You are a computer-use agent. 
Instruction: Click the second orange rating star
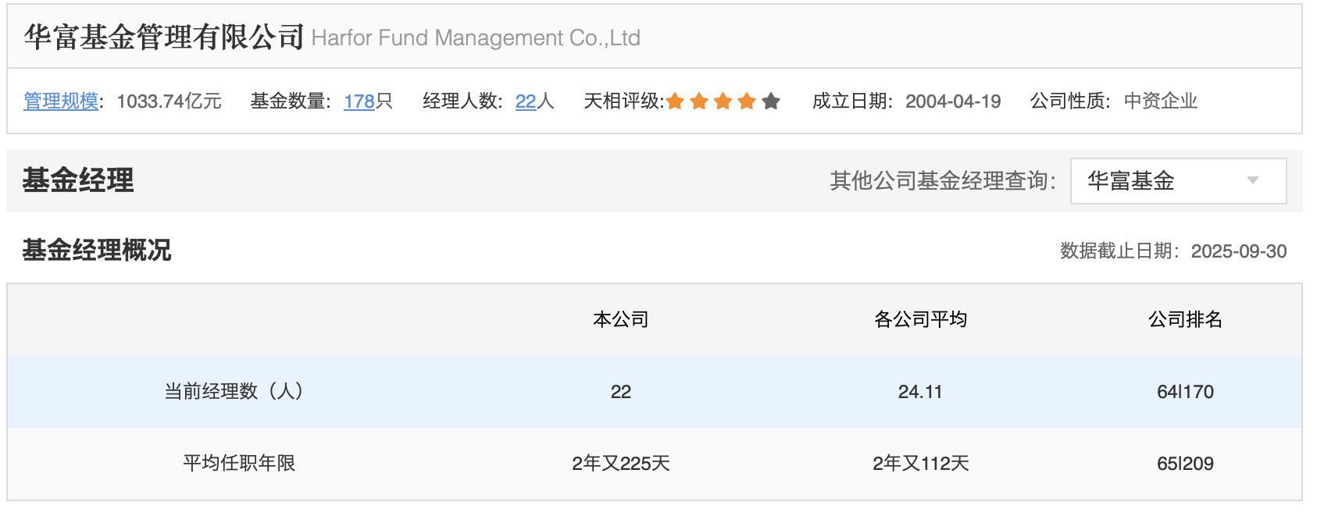point(700,101)
